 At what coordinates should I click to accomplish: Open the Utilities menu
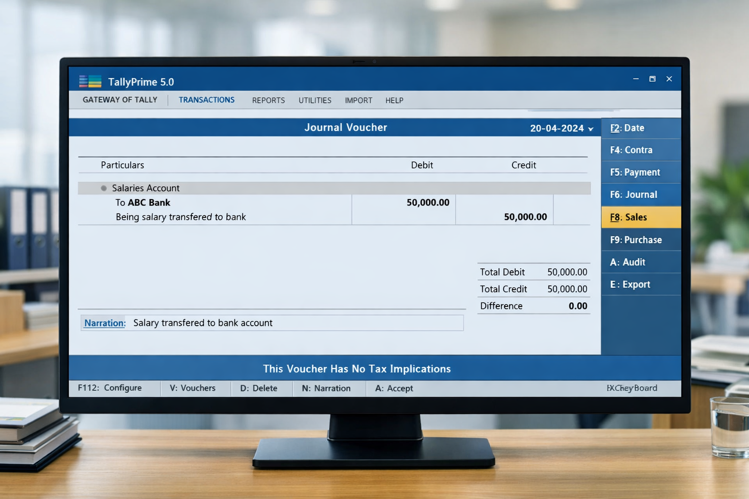[315, 100]
